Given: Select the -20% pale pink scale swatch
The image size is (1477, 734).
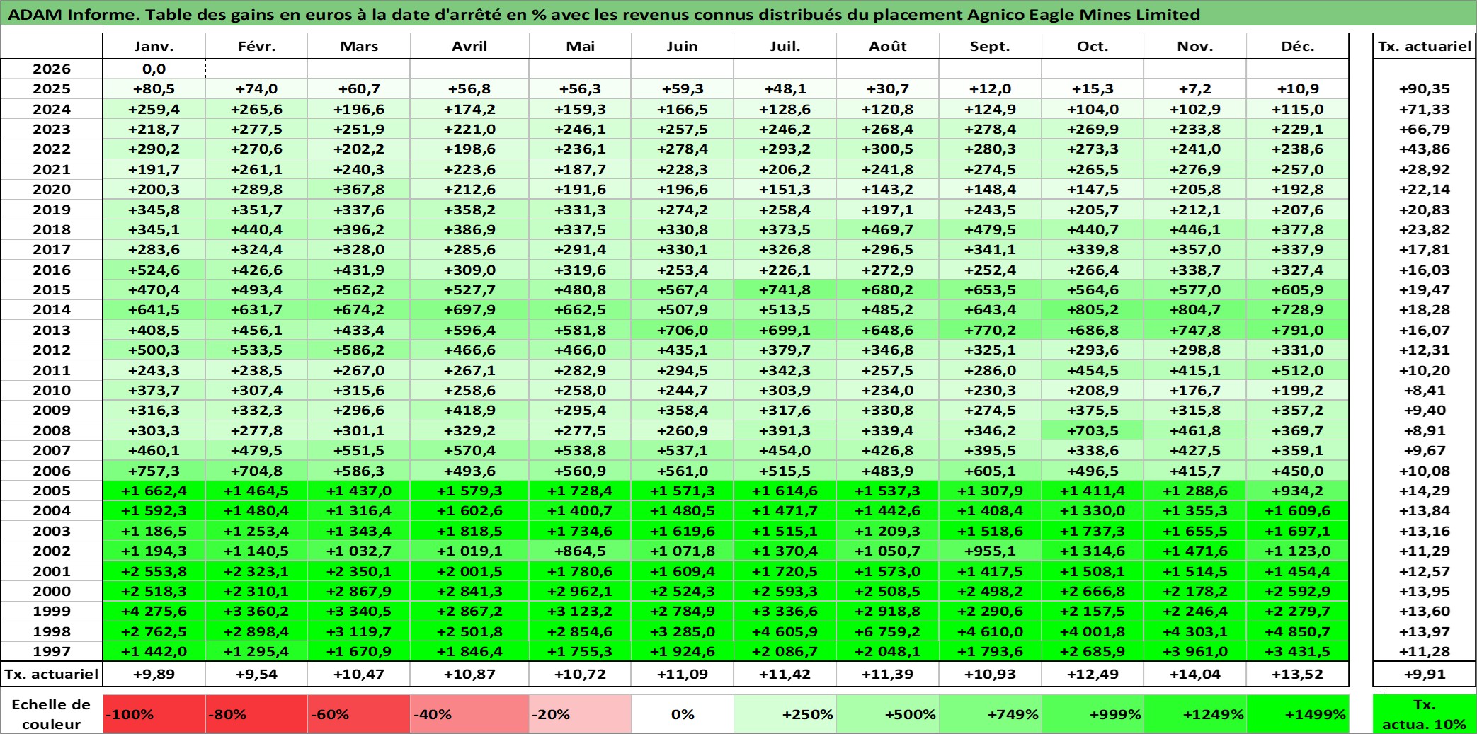Looking at the screenshot, I should click(x=580, y=714).
